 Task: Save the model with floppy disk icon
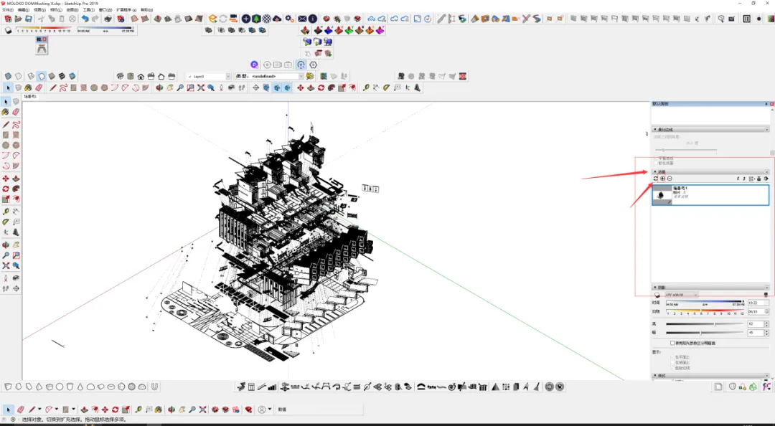click(x=29, y=19)
